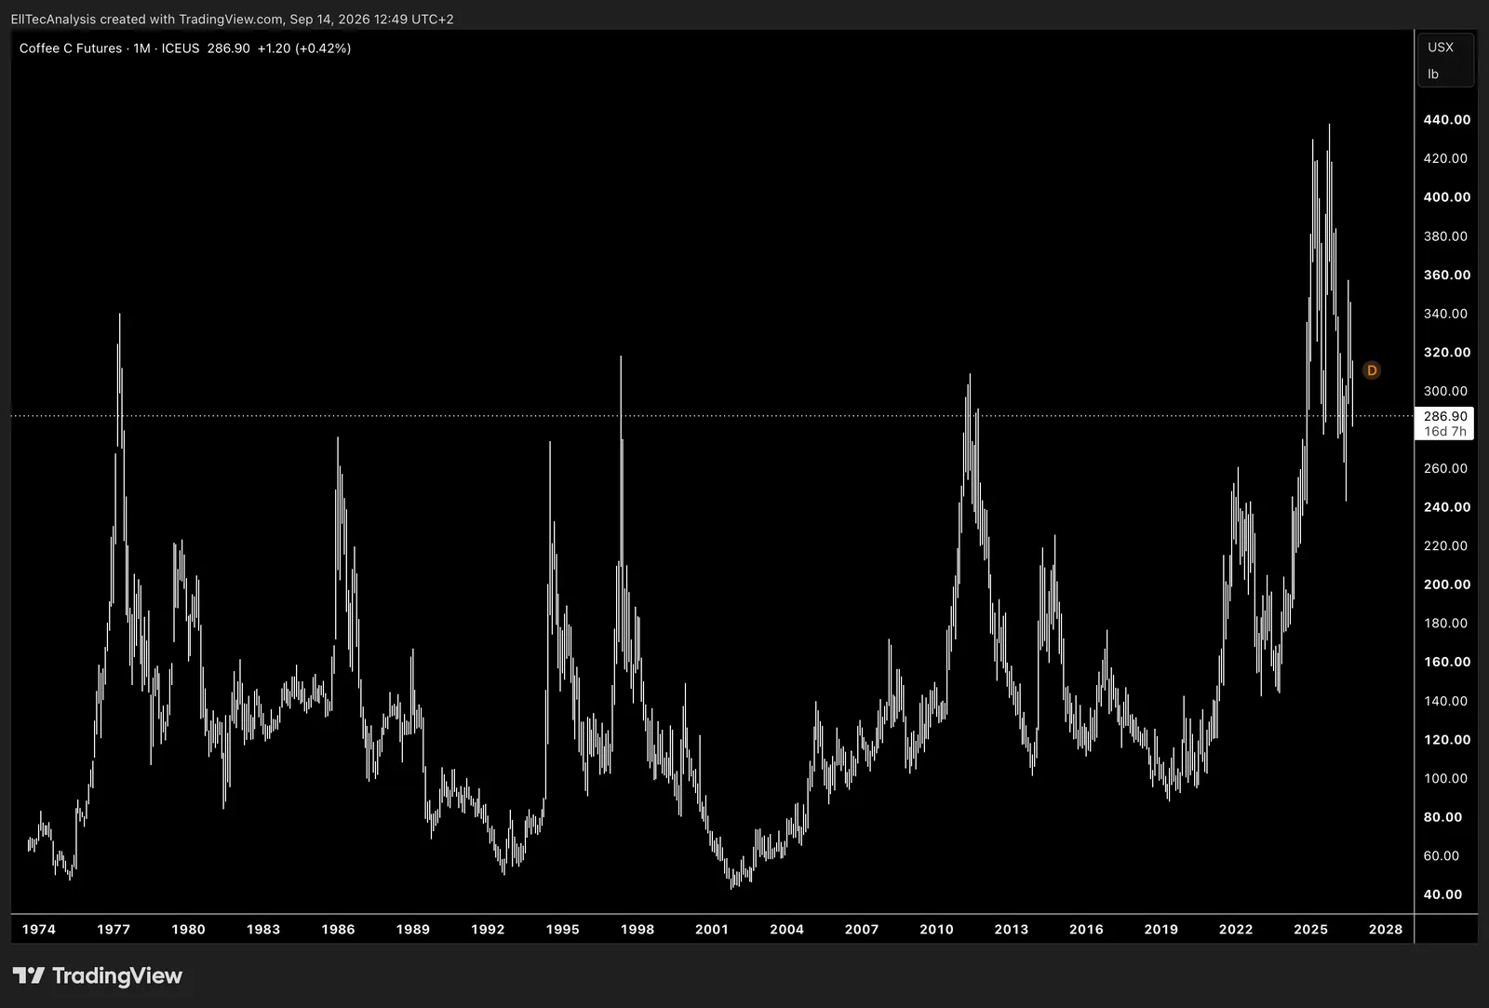This screenshot has width=1489, height=1008.
Task: Click the 1998 time axis label
Action: 637,929
